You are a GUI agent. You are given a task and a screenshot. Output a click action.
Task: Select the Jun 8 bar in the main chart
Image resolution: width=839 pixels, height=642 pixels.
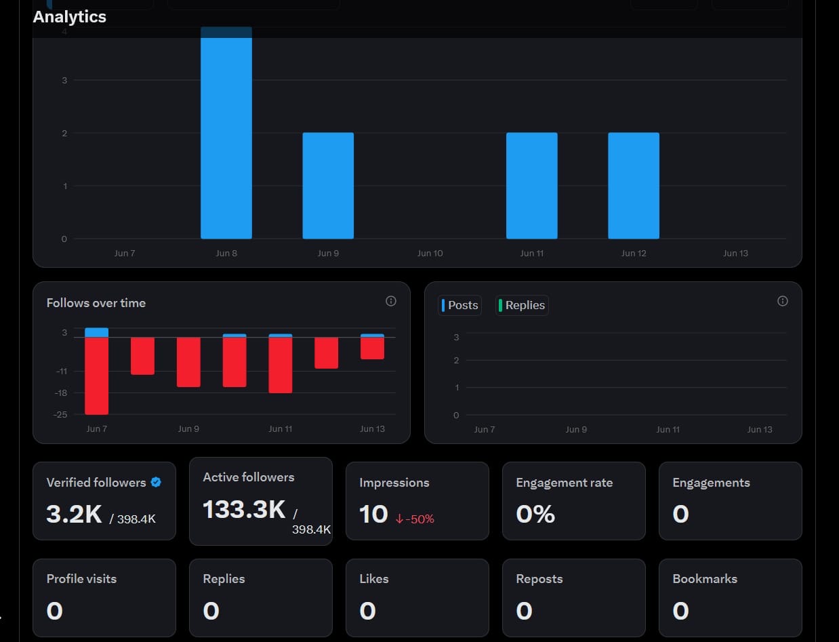(x=226, y=133)
